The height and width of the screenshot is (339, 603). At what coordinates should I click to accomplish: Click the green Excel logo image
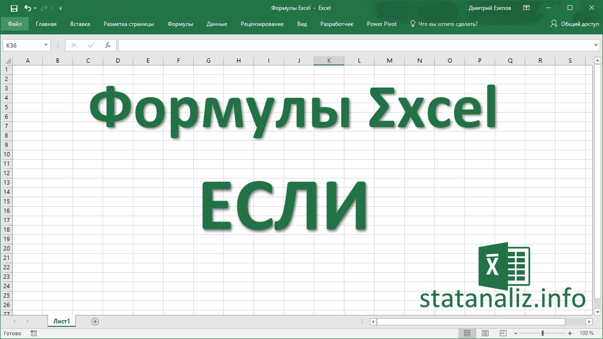click(x=504, y=267)
